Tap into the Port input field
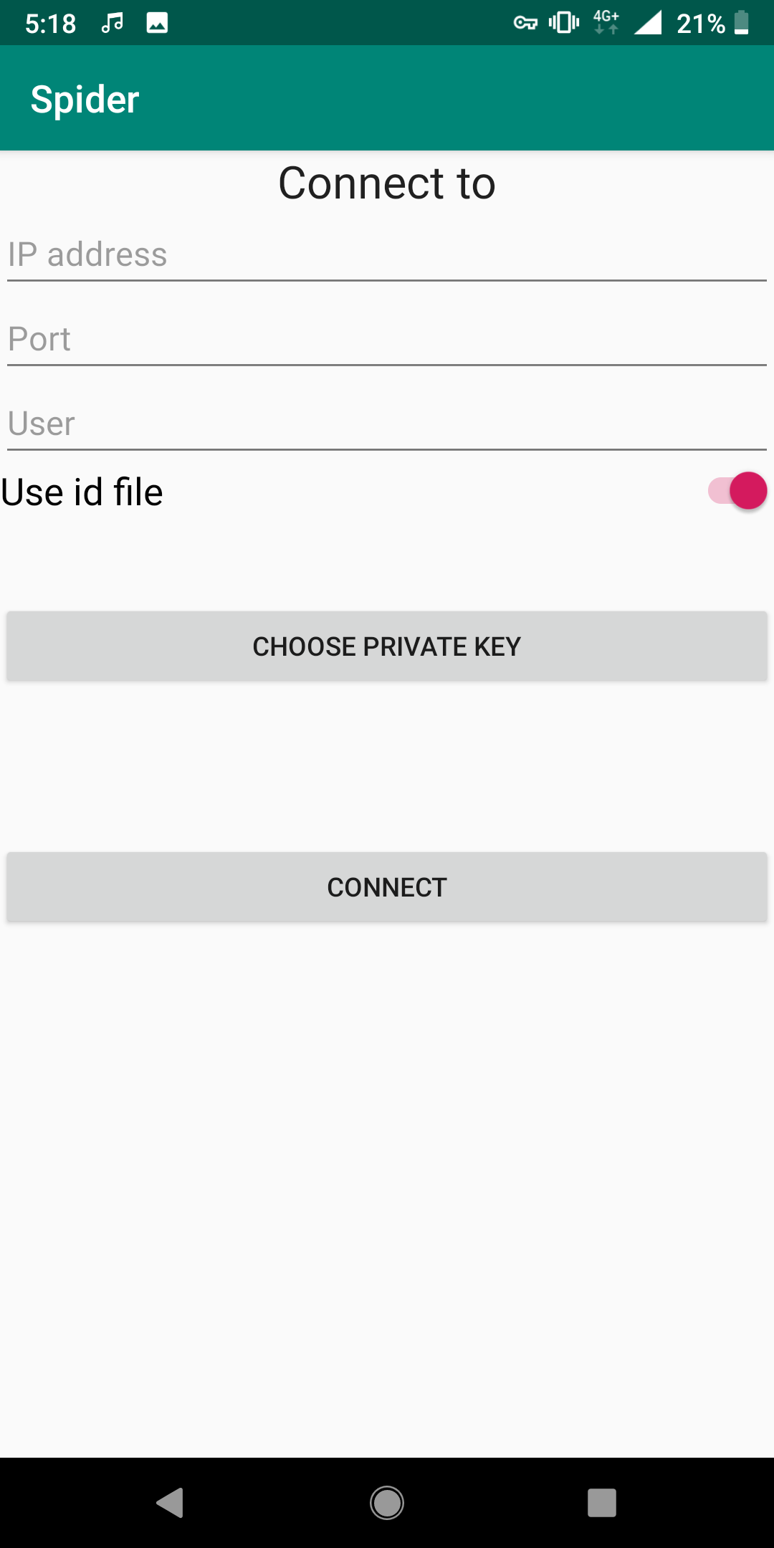 (387, 340)
